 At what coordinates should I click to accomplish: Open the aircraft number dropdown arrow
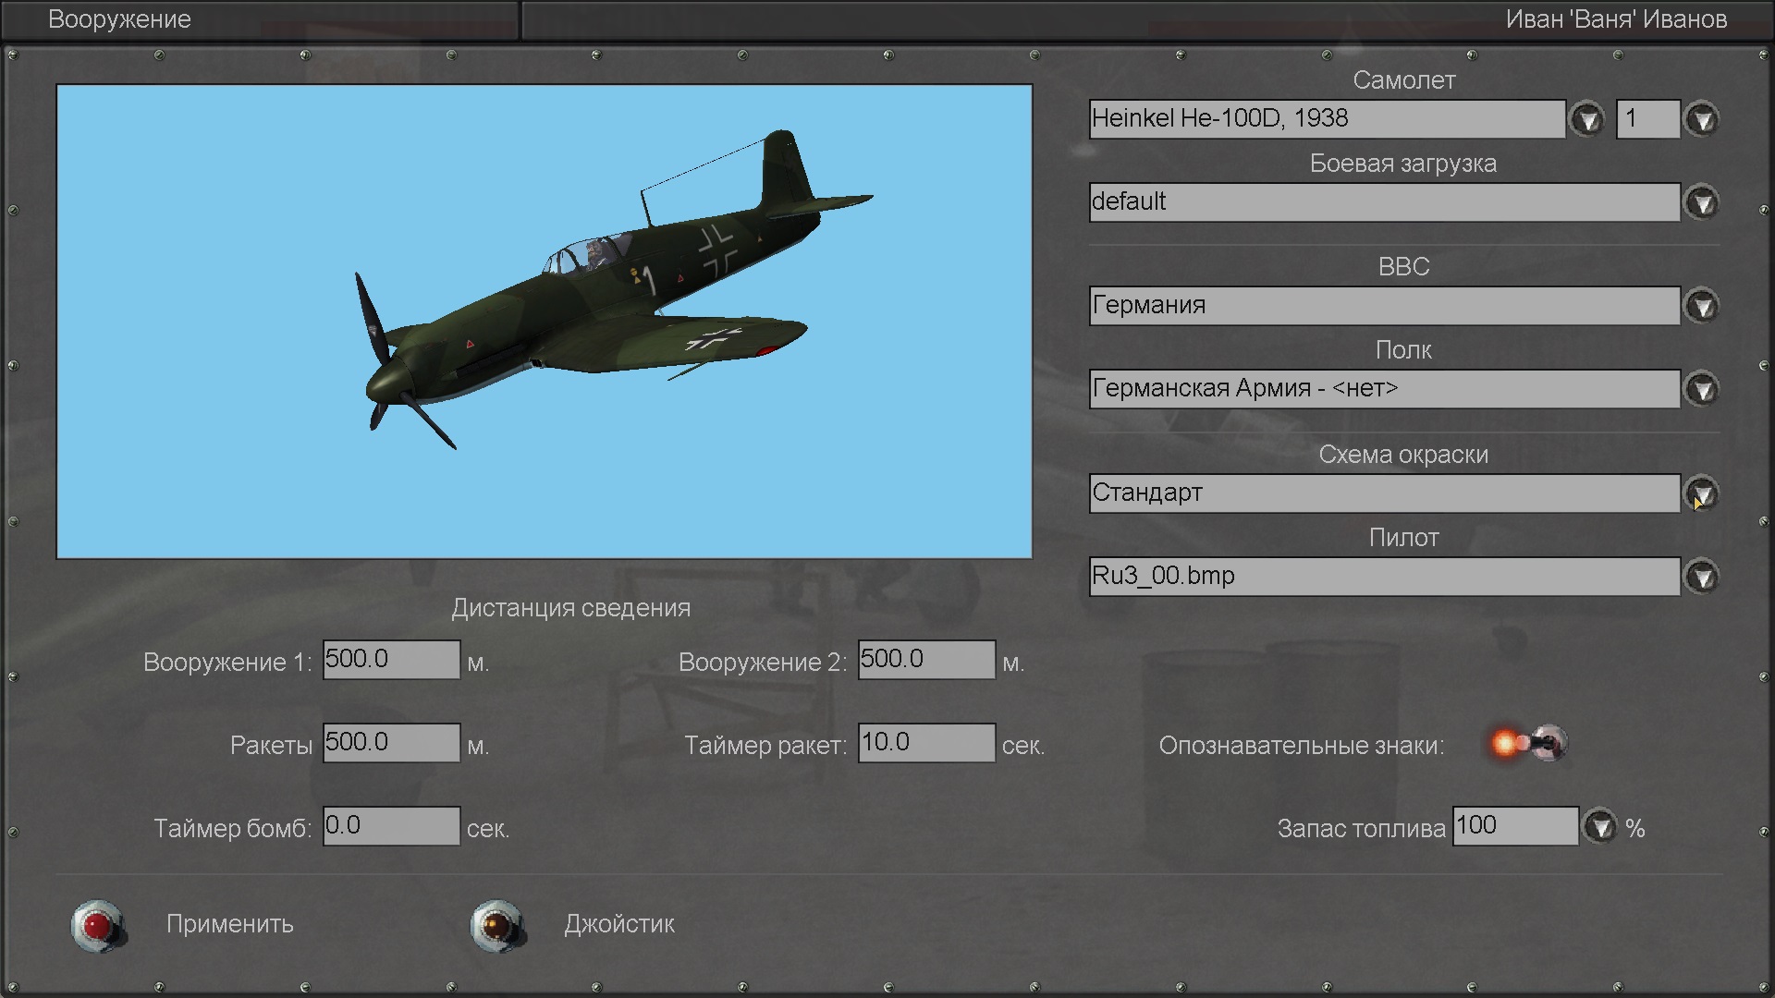(x=1701, y=119)
